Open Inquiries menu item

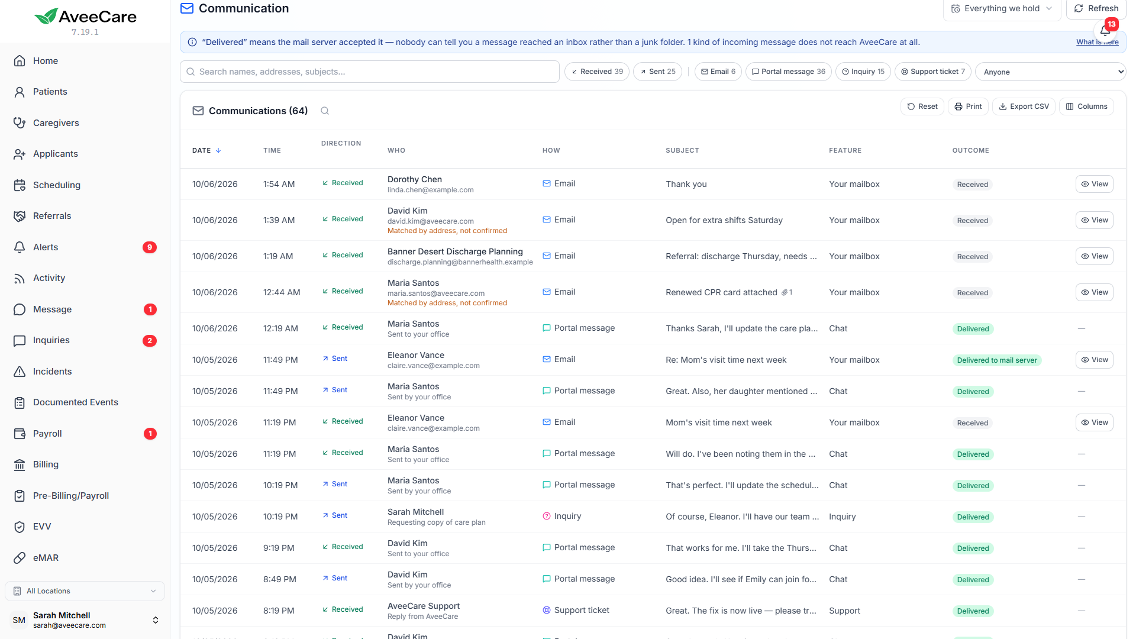(85, 340)
